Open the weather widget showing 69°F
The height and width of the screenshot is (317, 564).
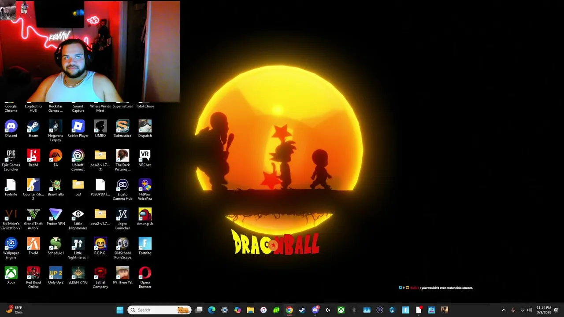[14, 310]
